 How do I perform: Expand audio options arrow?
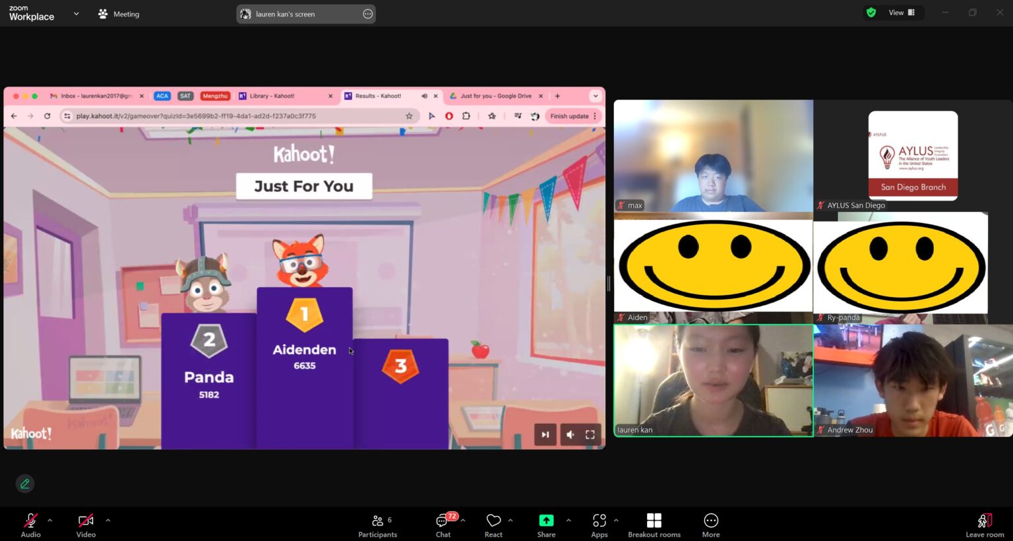click(49, 521)
